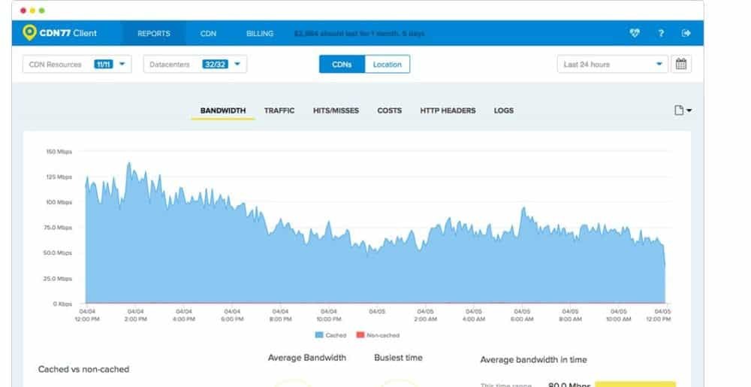The image size is (751, 387).
Task: Open help via the question mark icon
Action: (x=661, y=33)
